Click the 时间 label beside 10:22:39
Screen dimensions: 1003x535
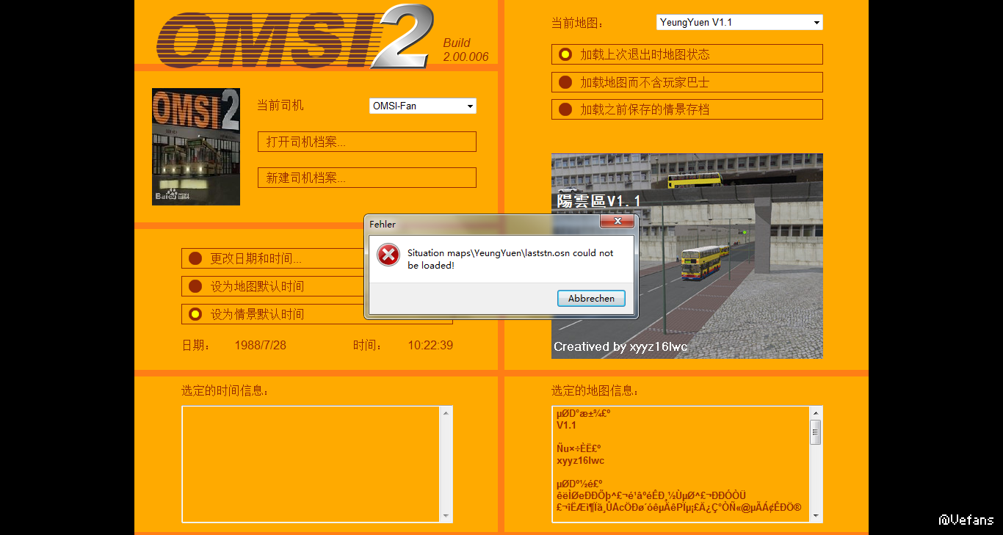pos(368,345)
